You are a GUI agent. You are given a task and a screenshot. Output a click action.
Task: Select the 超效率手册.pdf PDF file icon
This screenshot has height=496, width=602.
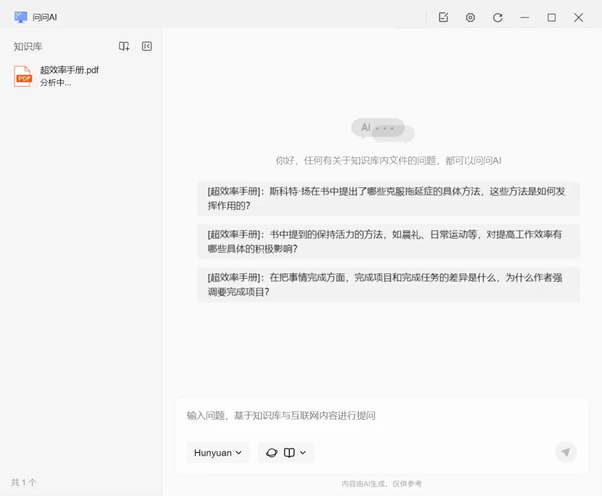click(23, 76)
